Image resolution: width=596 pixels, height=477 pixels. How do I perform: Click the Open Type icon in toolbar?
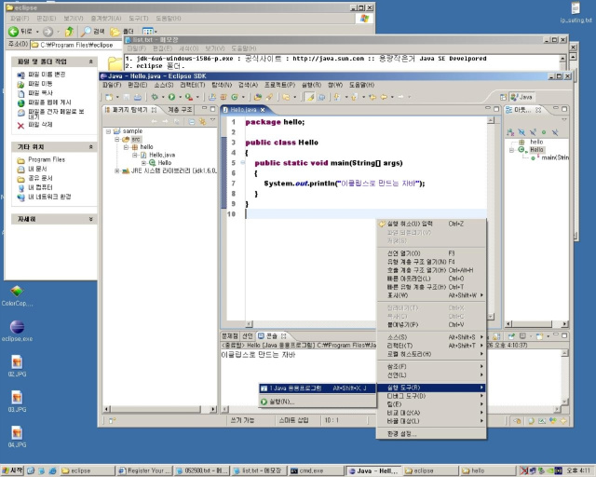[x=258, y=98]
